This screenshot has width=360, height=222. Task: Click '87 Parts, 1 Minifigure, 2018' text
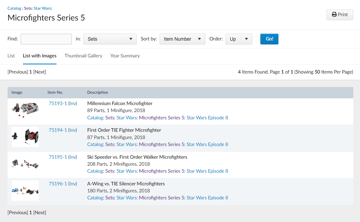pos(116,137)
